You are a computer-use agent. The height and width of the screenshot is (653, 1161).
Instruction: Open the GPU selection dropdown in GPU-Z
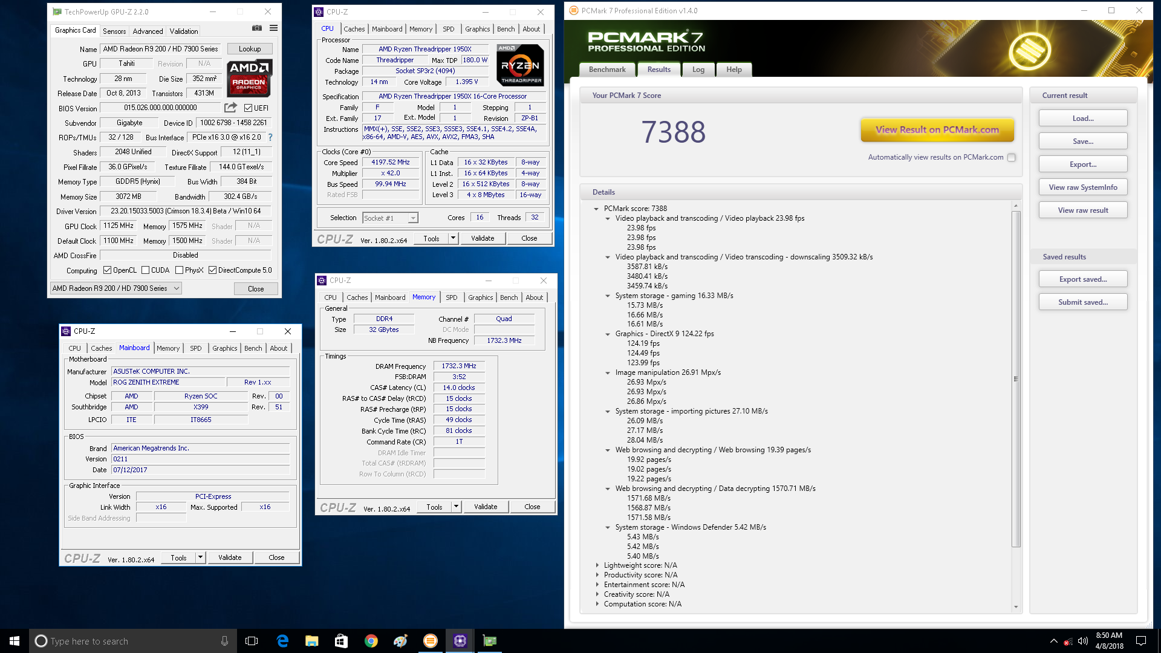[x=115, y=288]
